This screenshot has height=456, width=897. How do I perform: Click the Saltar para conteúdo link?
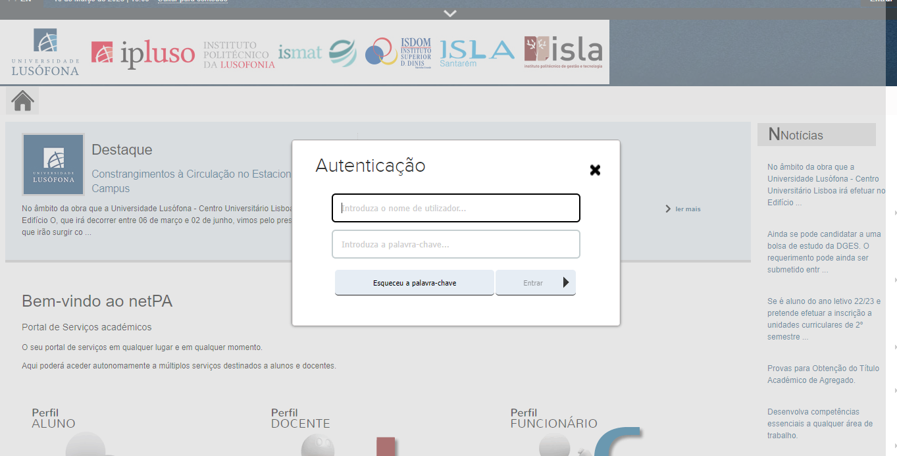pyautogui.click(x=193, y=2)
